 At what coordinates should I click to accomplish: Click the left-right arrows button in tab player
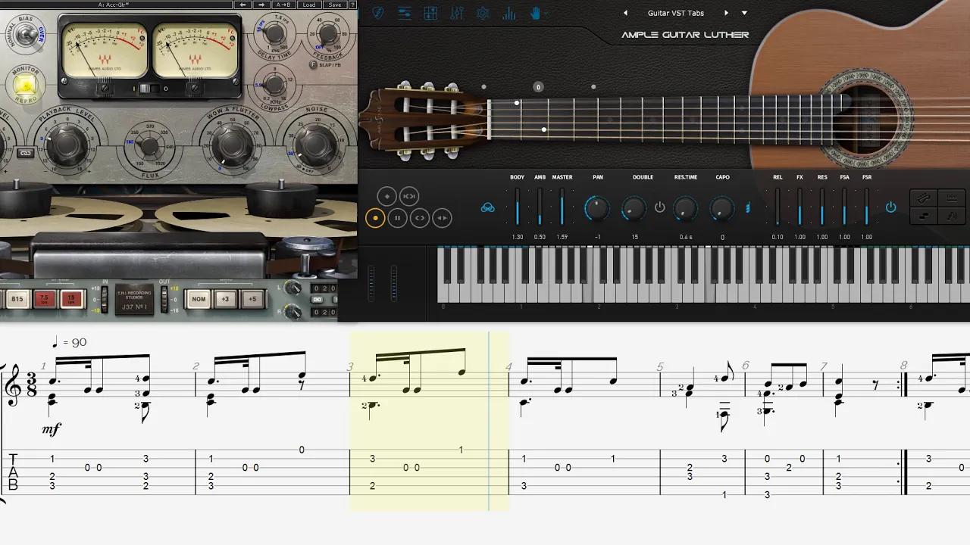(x=442, y=218)
